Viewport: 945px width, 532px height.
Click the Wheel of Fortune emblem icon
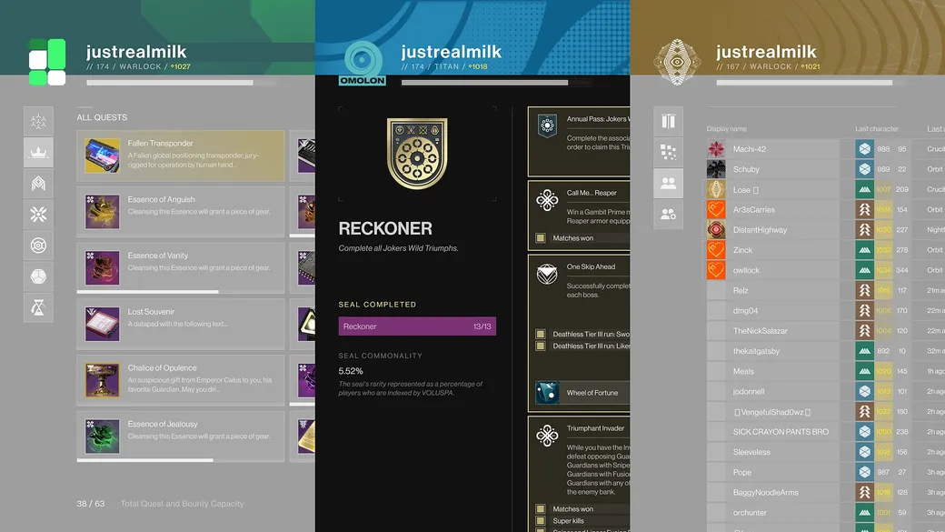point(547,393)
